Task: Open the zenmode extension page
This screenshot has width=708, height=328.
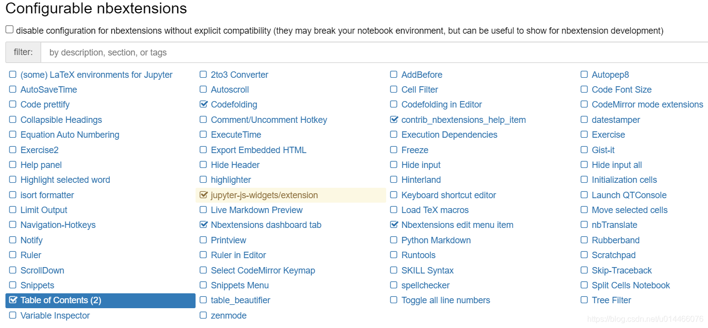Action: 228,315
